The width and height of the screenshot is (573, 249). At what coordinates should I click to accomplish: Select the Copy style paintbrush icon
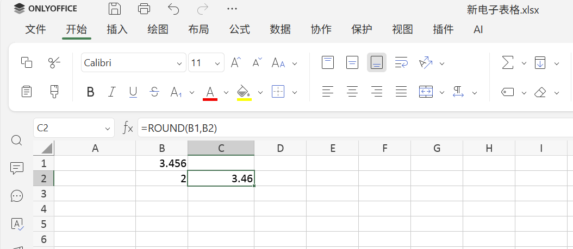tap(54, 92)
